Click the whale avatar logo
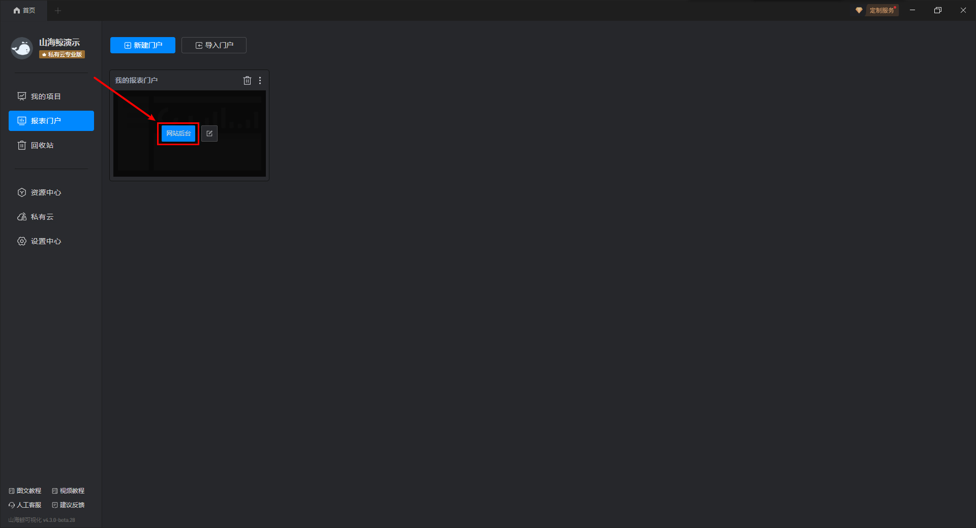 pyautogui.click(x=22, y=48)
